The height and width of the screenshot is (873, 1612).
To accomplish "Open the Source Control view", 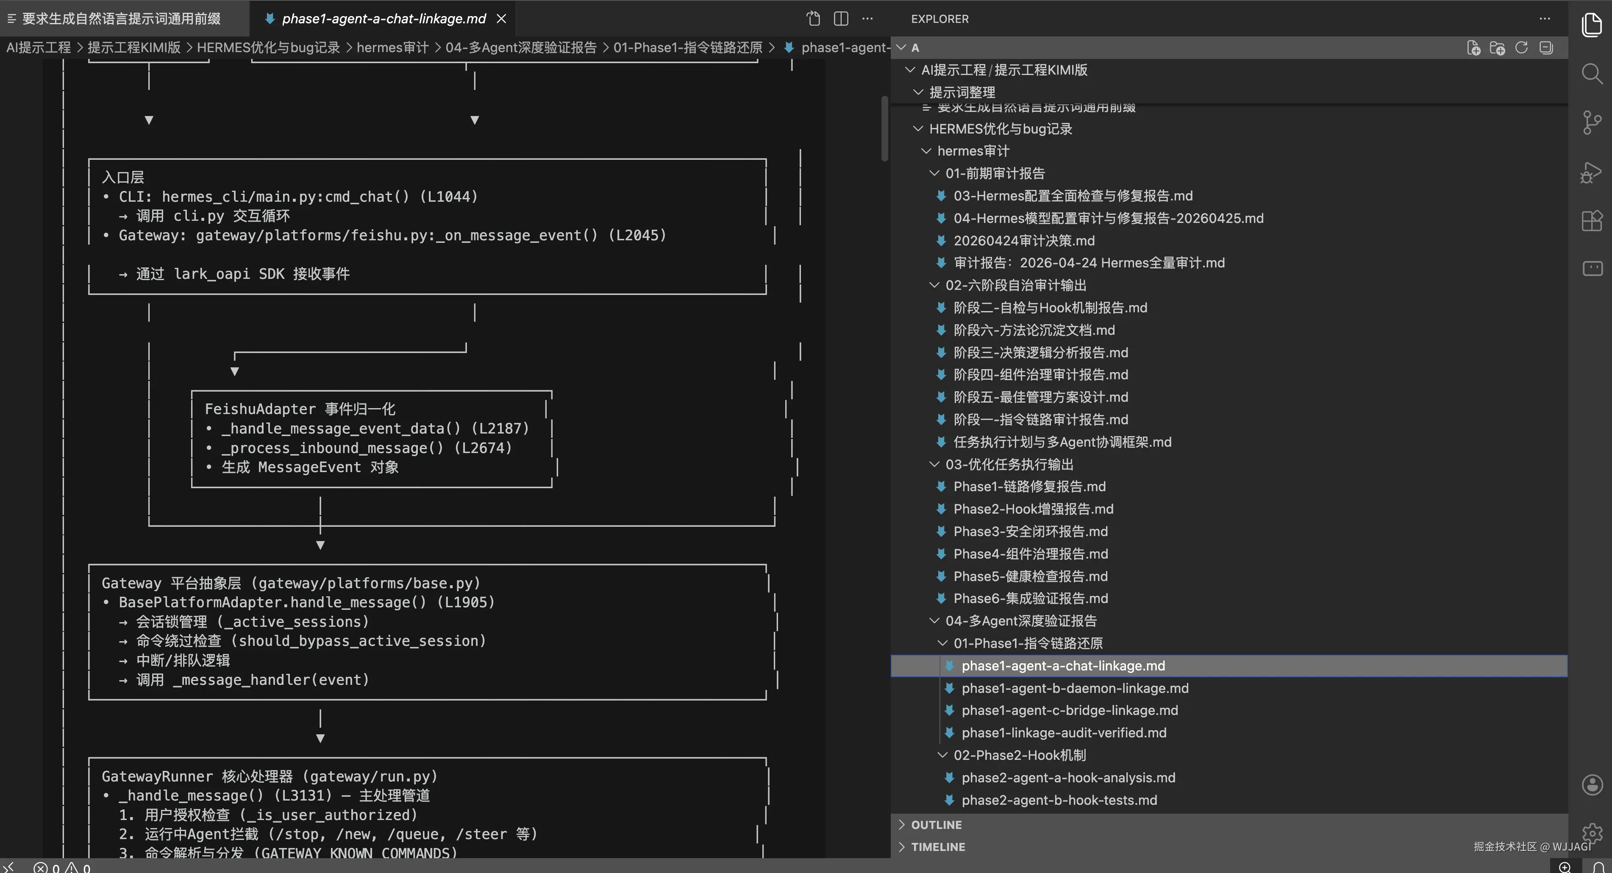I will (1591, 122).
